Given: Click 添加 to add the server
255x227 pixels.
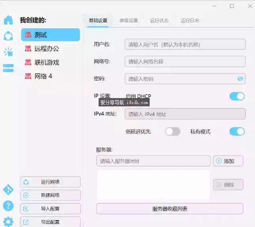Looking at the screenshot, I should pyautogui.click(x=228, y=161).
